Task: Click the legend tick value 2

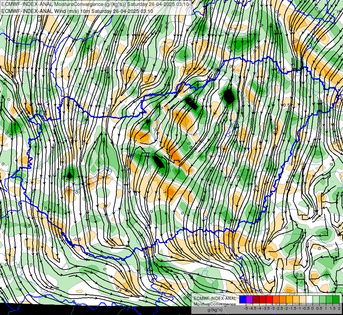Action: (339, 308)
